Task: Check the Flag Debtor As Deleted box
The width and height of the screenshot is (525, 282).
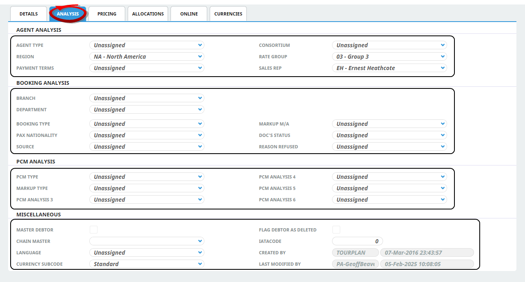Action: (x=336, y=229)
